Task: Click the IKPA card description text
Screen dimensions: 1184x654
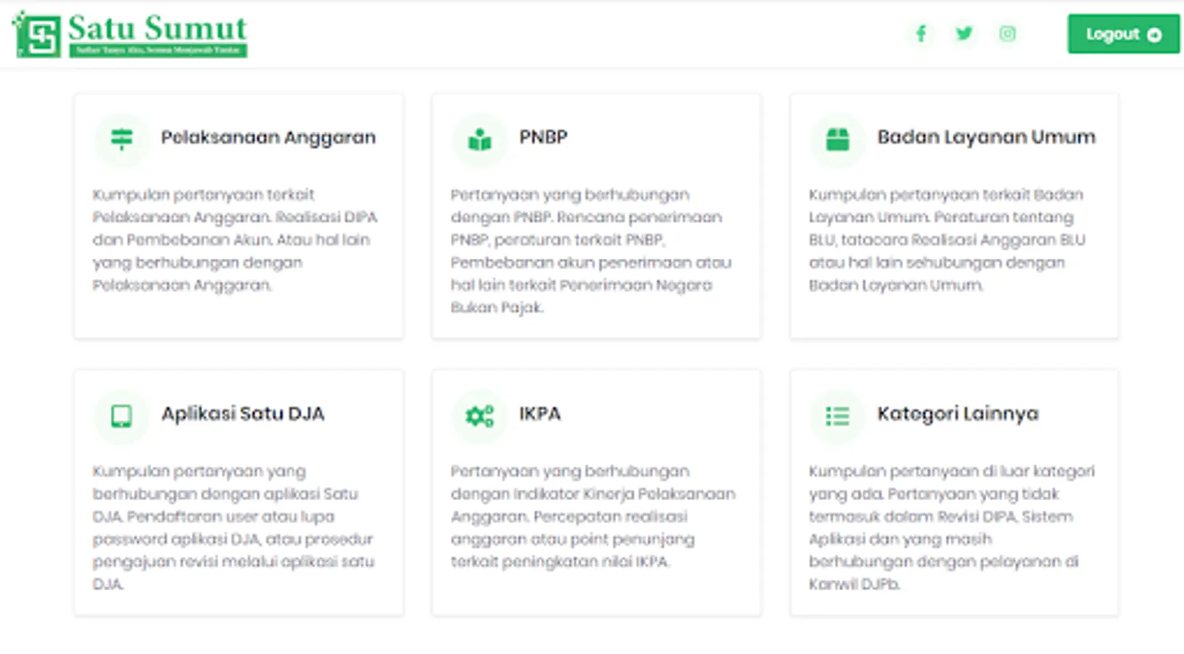Action: pyautogui.click(x=591, y=516)
